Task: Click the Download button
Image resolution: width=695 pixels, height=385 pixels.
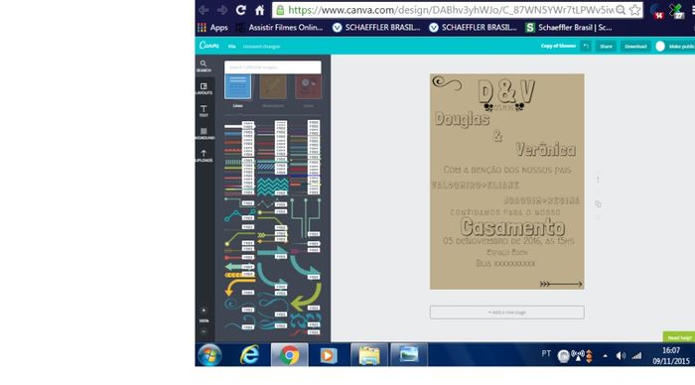Action: (635, 46)
